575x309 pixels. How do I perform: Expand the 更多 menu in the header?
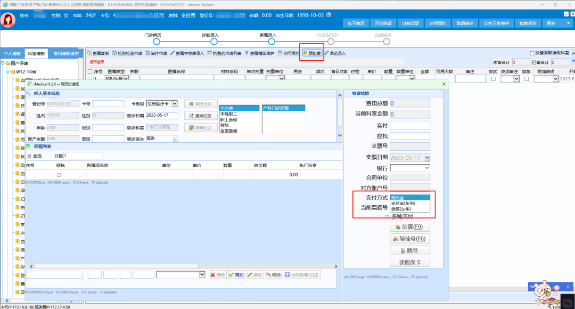point(558,23)
